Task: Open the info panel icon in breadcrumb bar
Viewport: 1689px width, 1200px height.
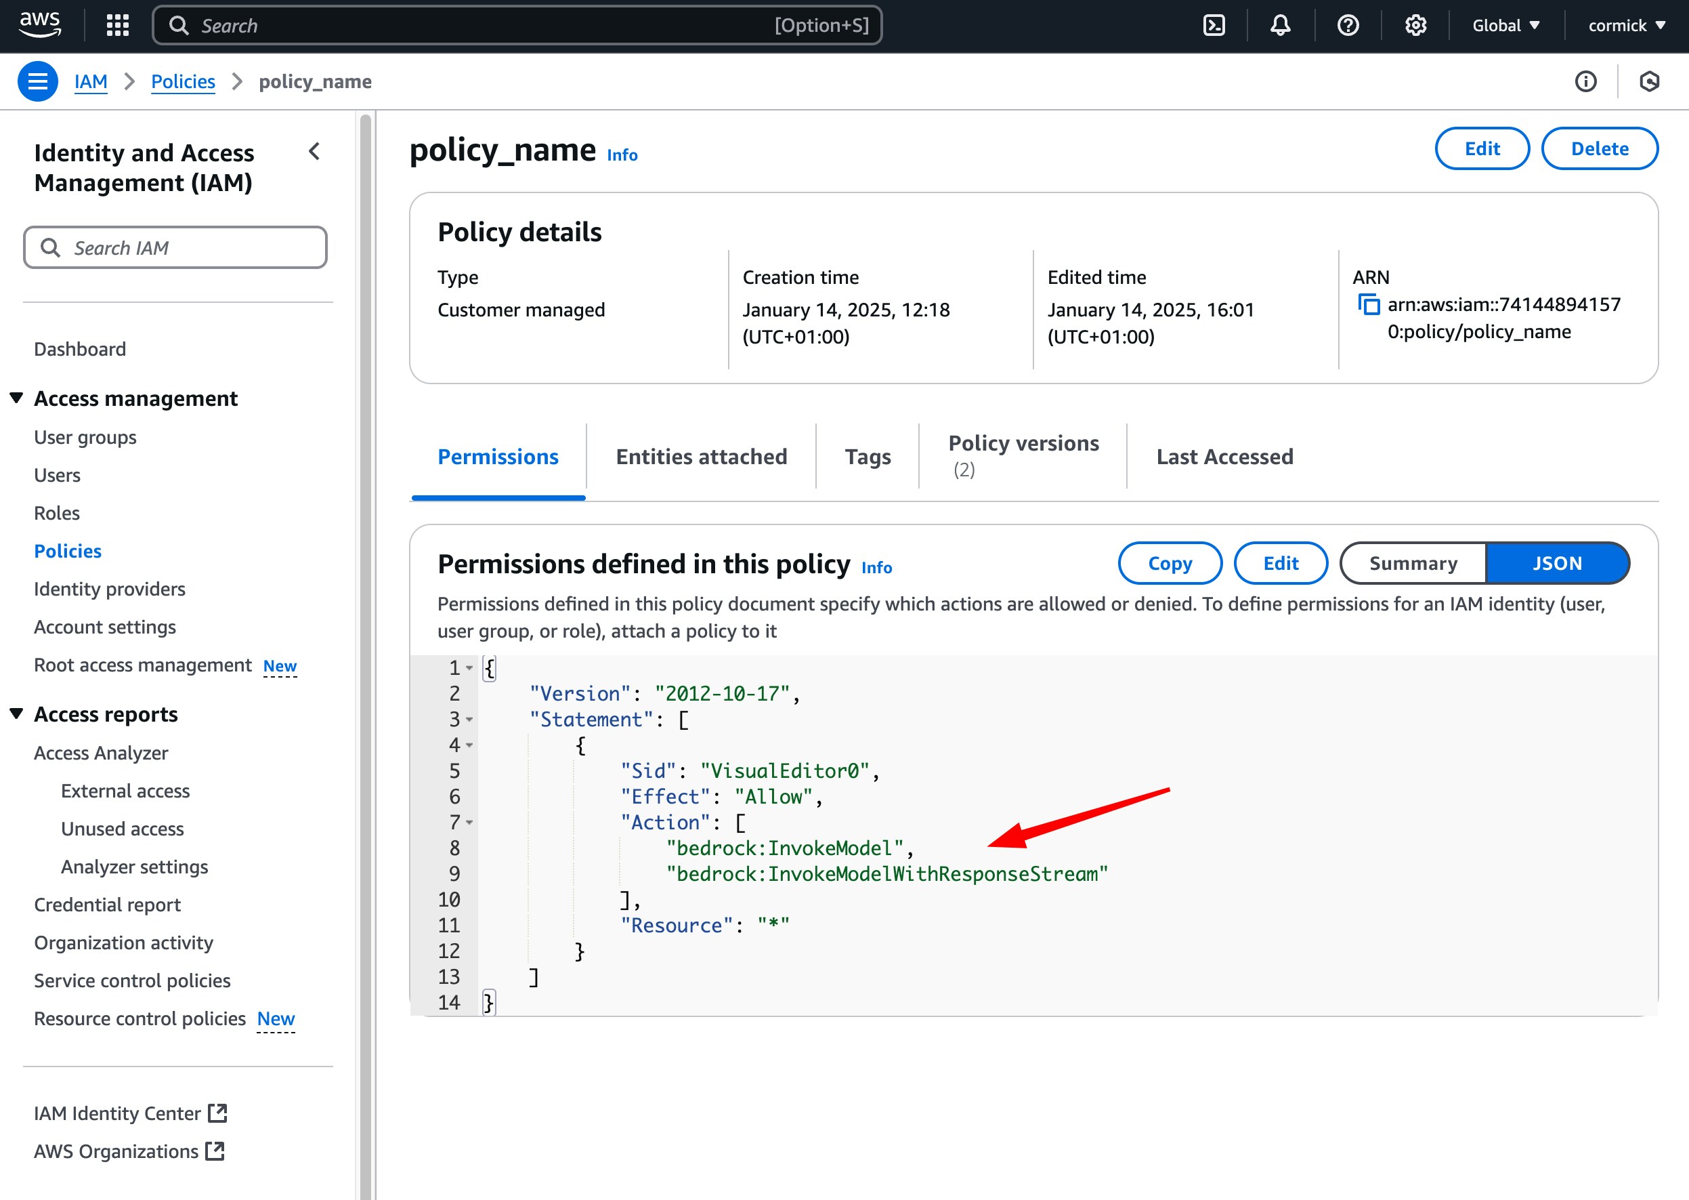Action: point(1585,81)
